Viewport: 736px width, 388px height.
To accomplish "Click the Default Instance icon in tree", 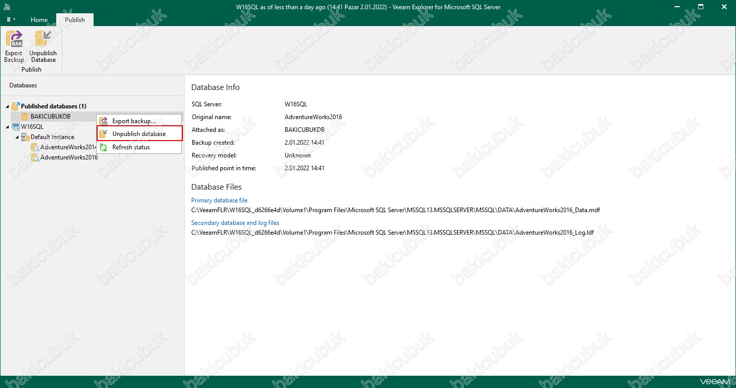I will click(x=25, y=137).
